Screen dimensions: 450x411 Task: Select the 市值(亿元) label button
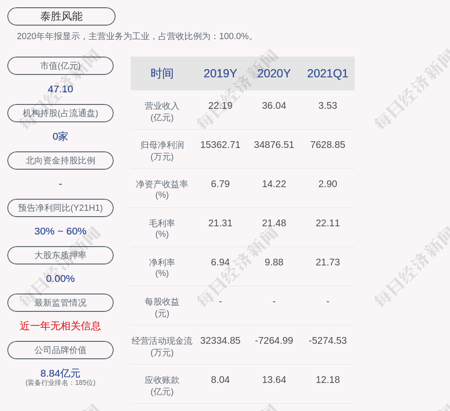tap(60, 66)
